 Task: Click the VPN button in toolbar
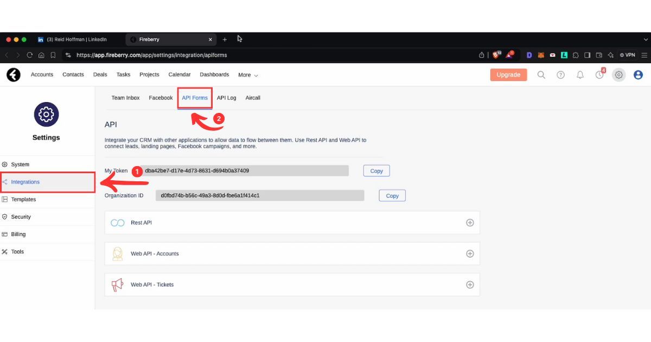pyautogui.click(x=628, y=55)
